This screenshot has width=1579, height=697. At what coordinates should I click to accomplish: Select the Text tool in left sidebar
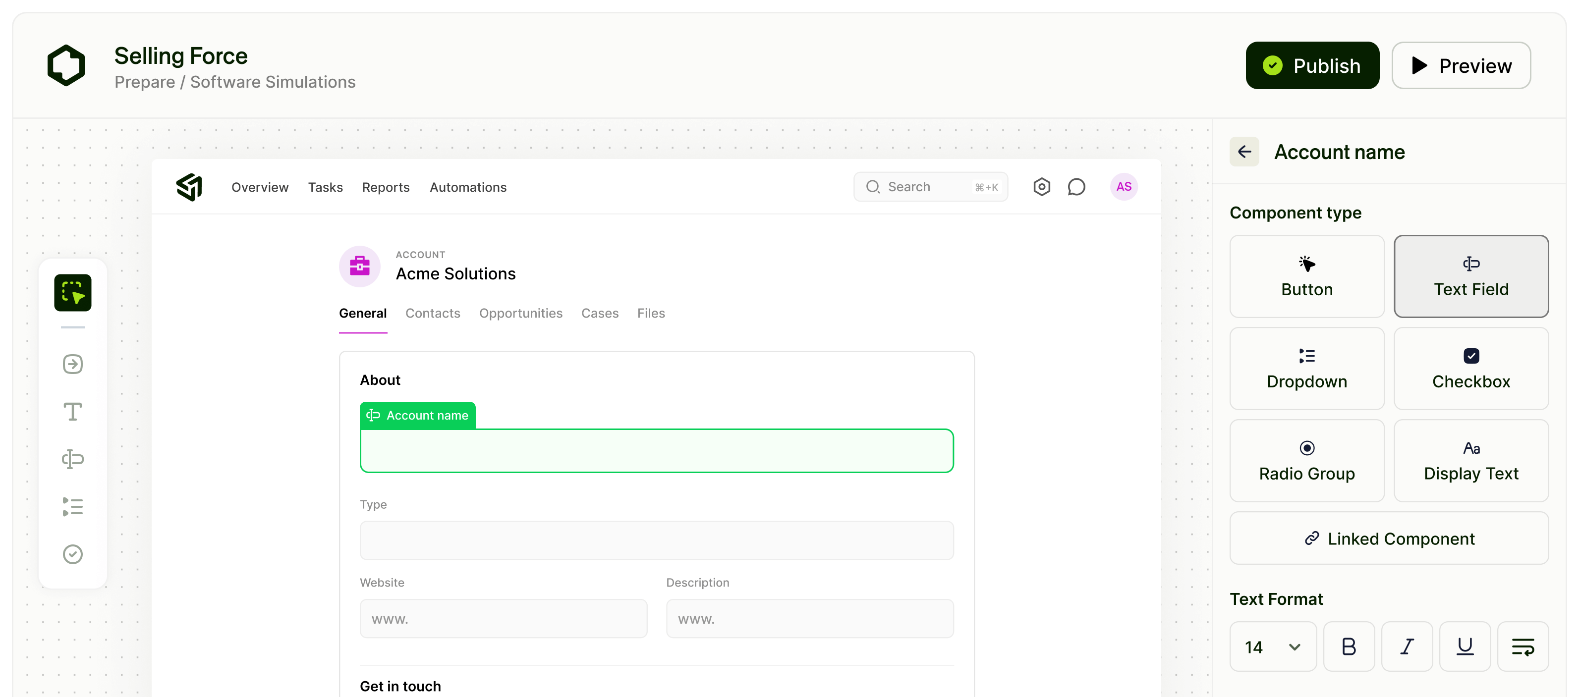pyautogui.click(x=72, y=412)
